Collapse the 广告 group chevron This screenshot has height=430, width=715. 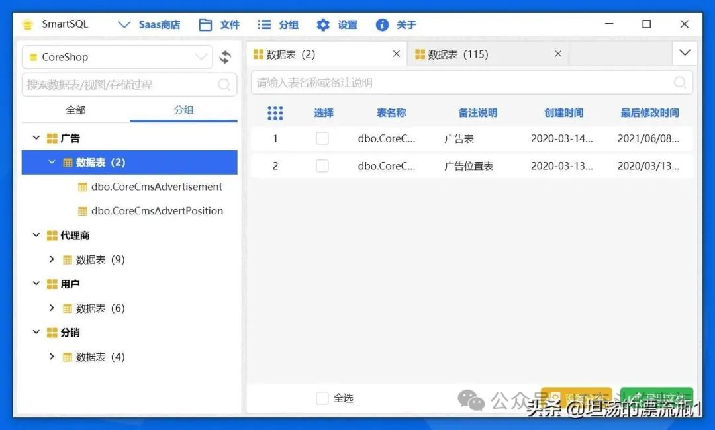[36, 138]
